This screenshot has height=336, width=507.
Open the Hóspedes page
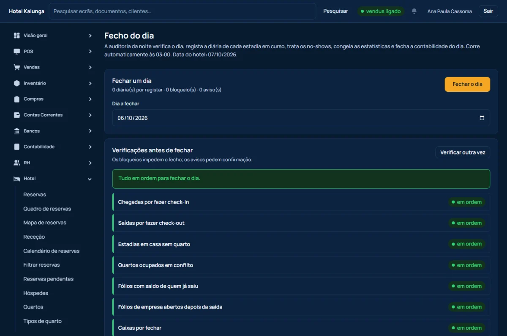point(35,293)
